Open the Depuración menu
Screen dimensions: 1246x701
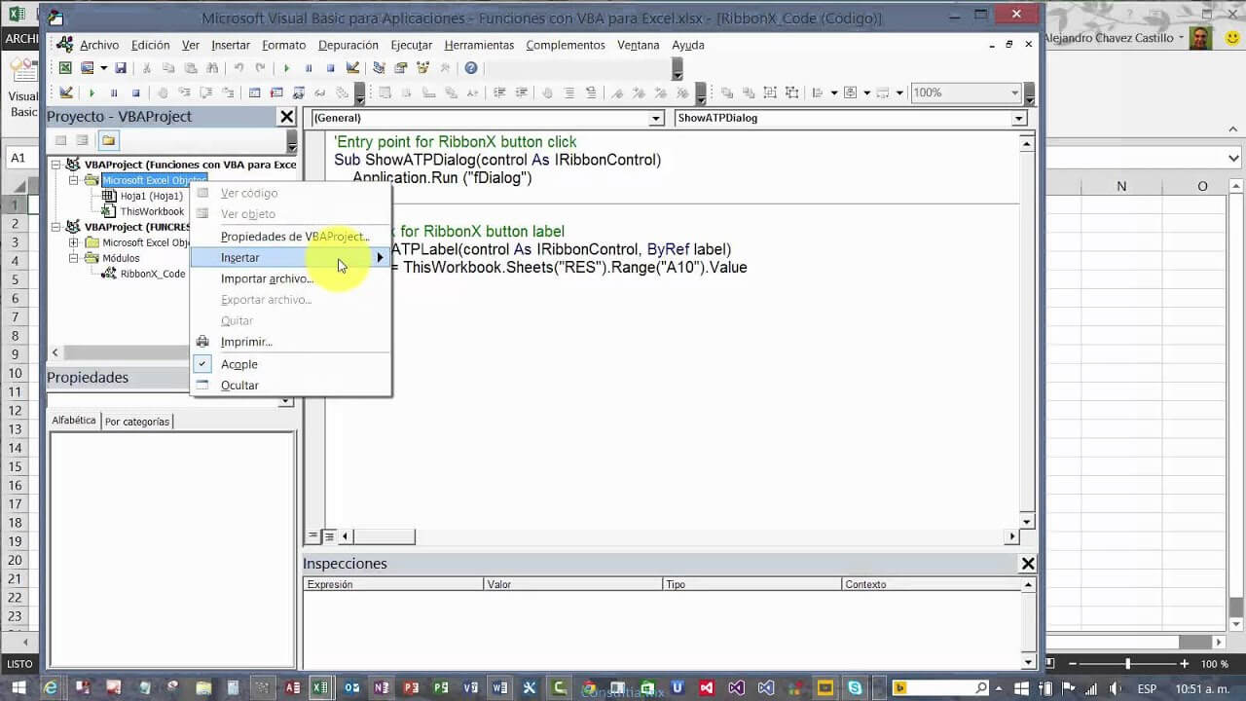pos(348,45)
